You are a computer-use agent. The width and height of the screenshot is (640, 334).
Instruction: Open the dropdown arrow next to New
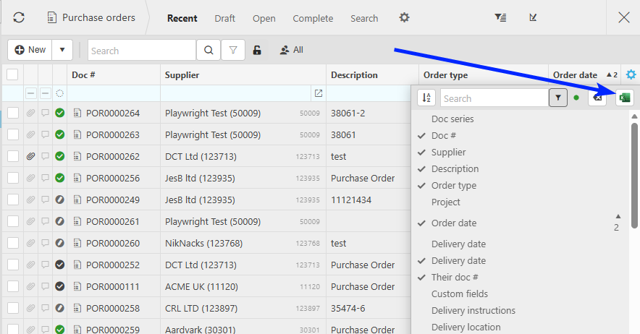(x=62, y=50)
